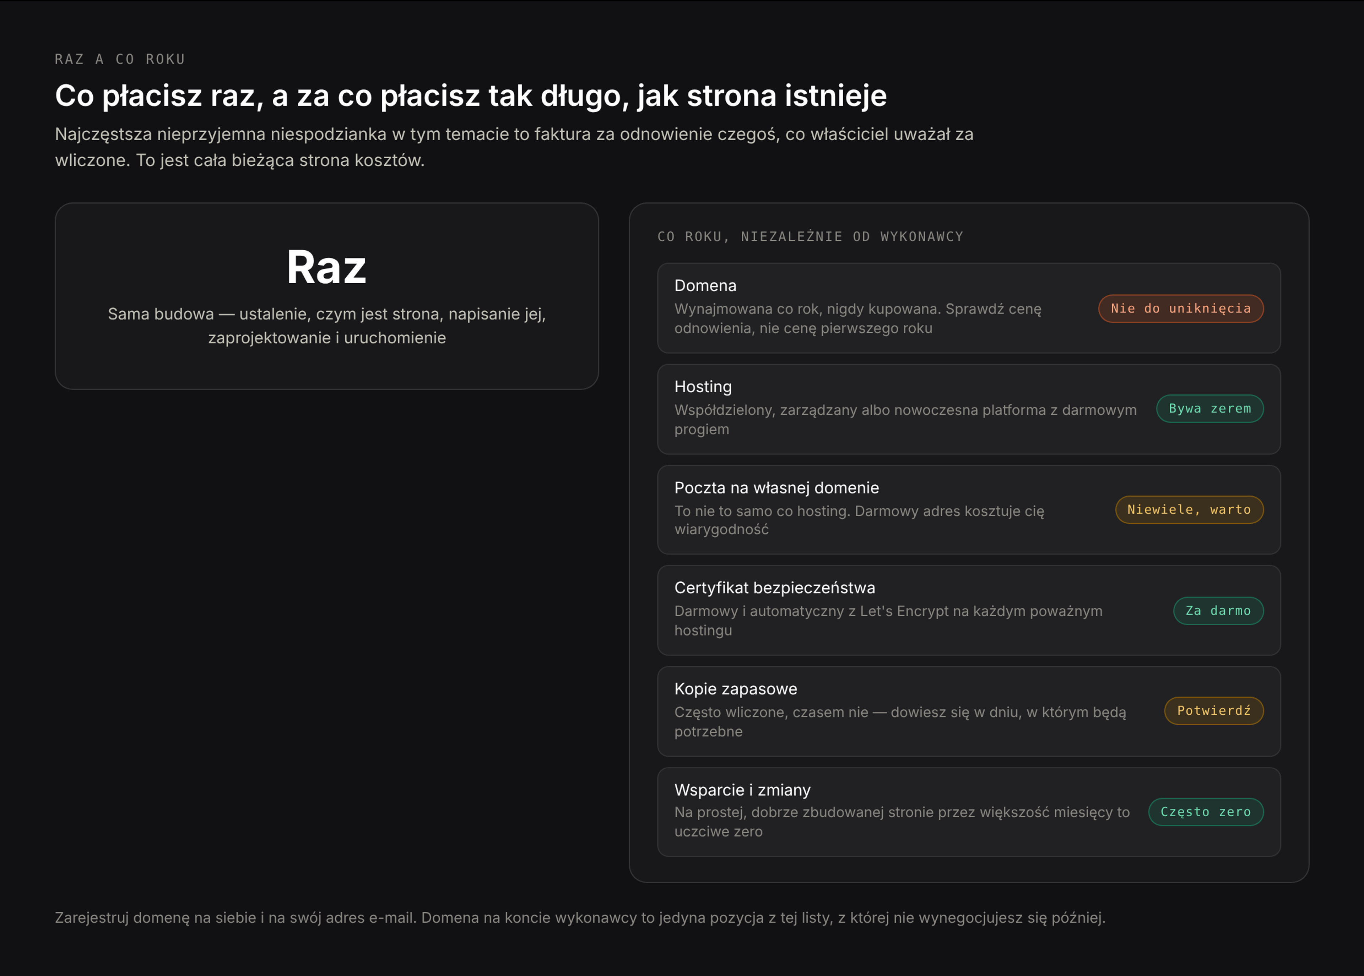Click the 'Kopie zapasowe' title
This screenshot has height=976, width=1364.
pos(736,689)
